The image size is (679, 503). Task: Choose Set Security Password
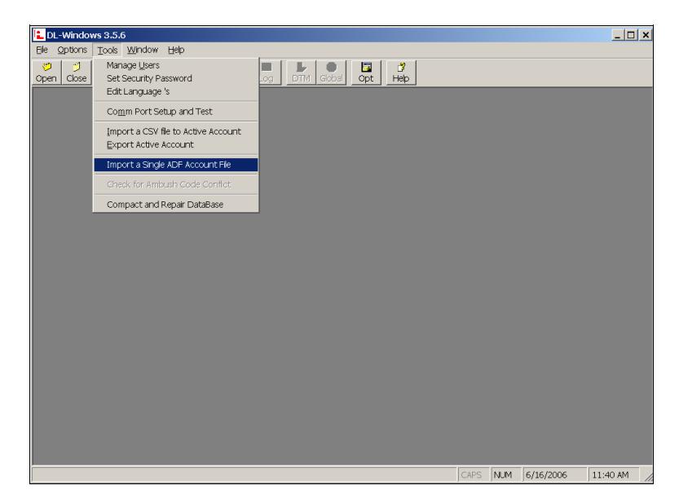click(176, 78)
